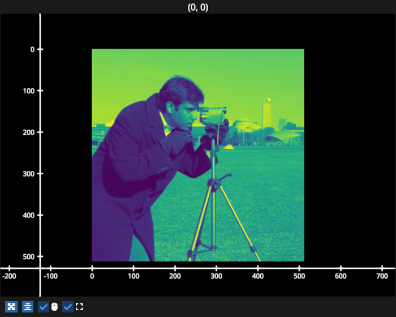Click the x-axis tick label "500"
The width and height of the screenshot is (396, 317).
click(x=299, y=276)
